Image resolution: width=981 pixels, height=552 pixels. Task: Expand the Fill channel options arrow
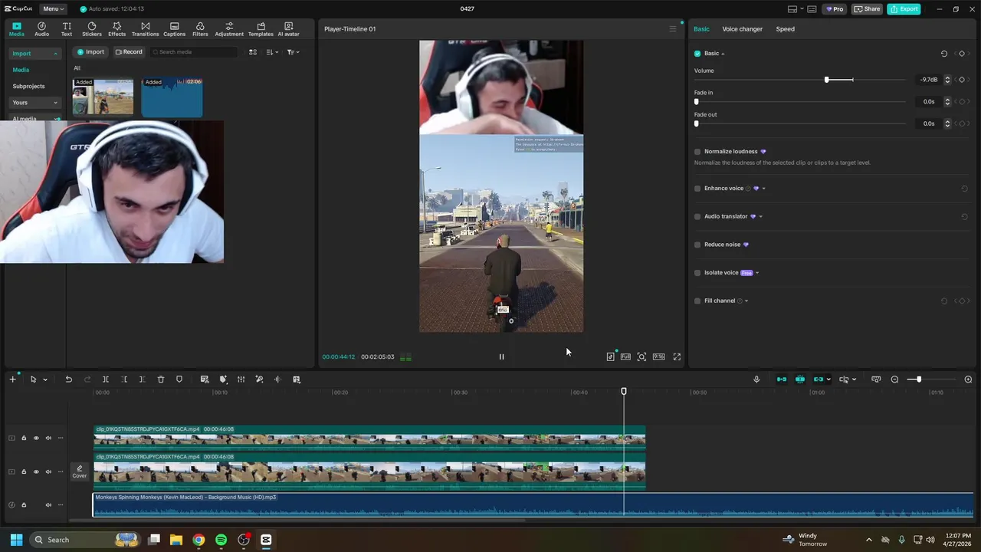(x=746, y=301)
